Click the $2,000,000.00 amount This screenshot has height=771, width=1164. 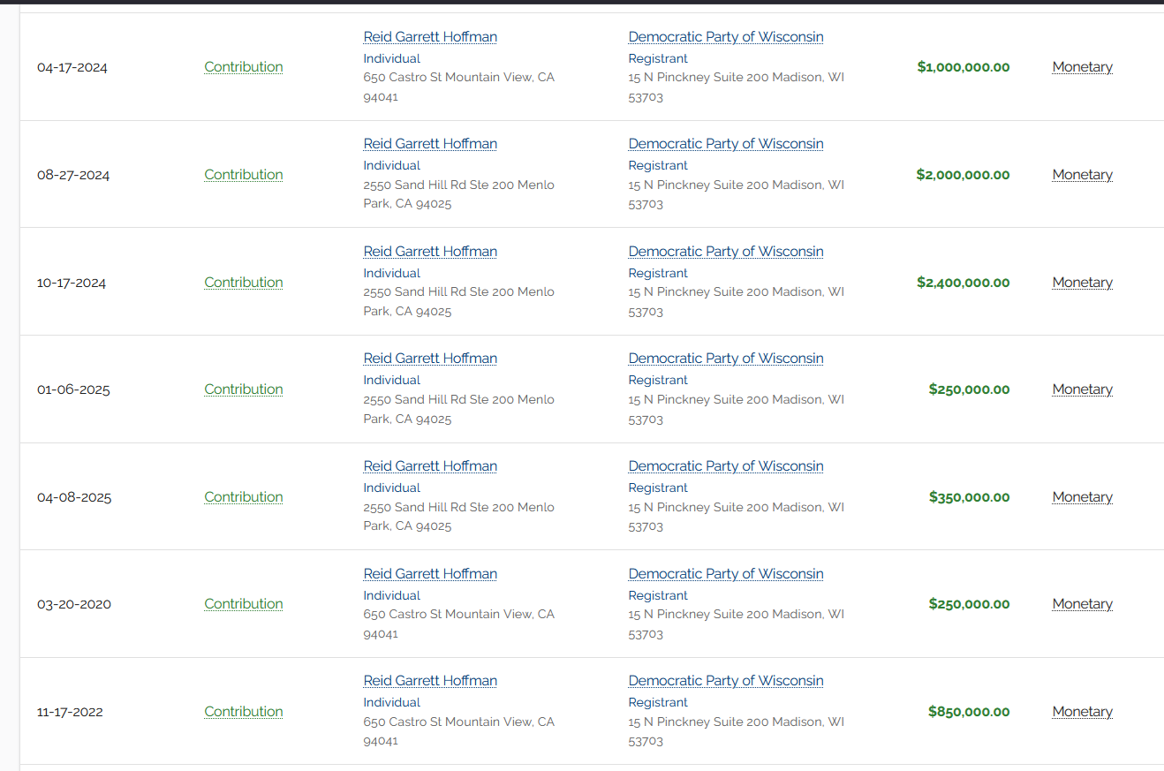click(963, 175)
